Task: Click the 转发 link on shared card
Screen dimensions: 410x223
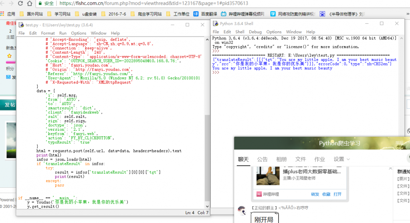Action: [x=315, y=194]
